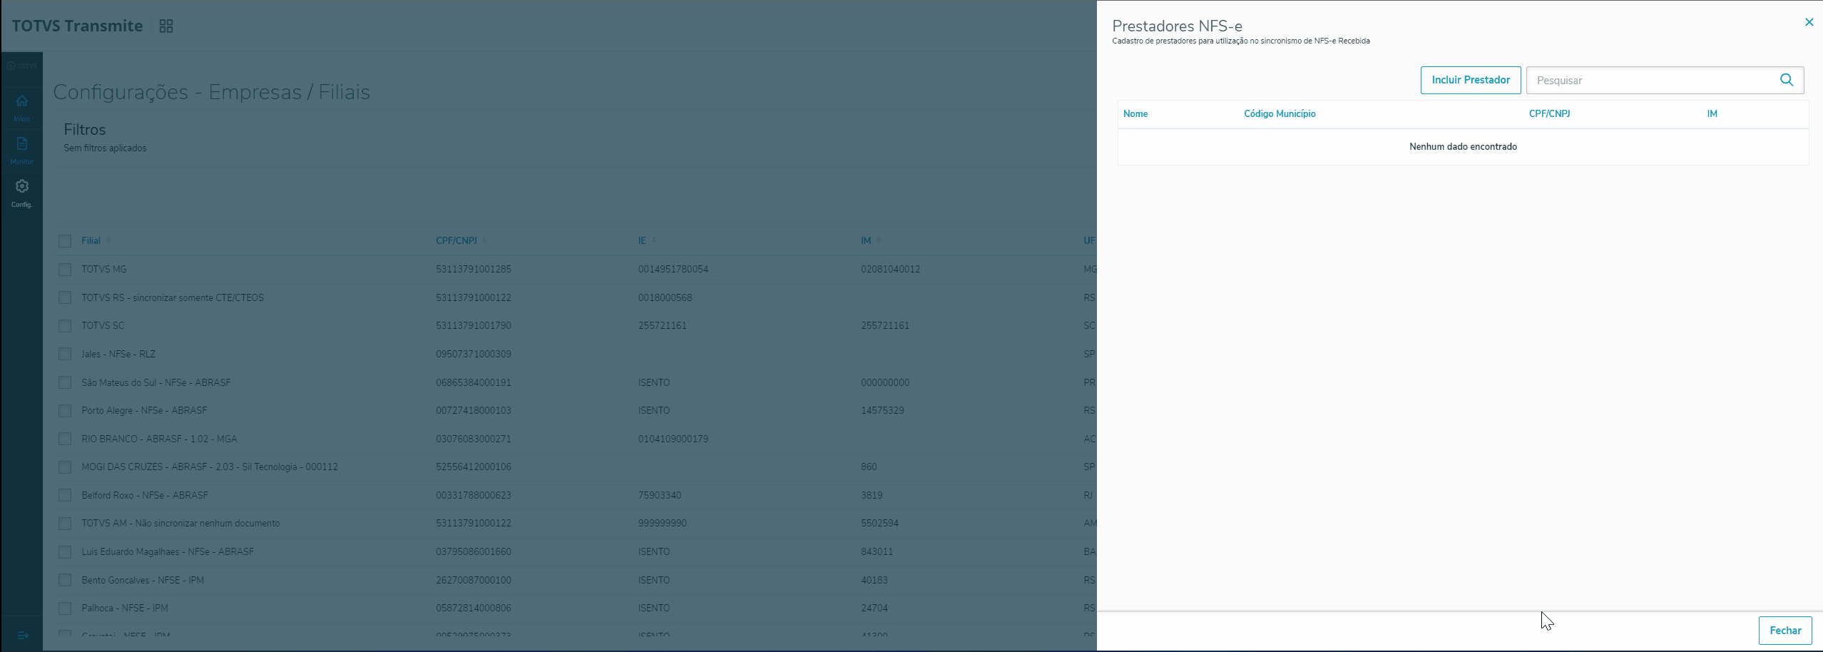This screenshot has height=652, width=1823.
Task: Click the Código Município column header
Action: coord(1280,114)
